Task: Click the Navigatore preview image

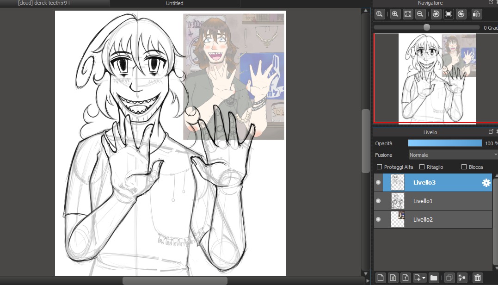Action: pyautogui.click(x=437, y=78)
